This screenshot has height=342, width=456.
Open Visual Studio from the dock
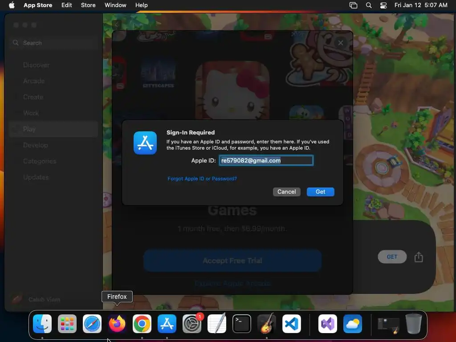[x=328, y=324]
